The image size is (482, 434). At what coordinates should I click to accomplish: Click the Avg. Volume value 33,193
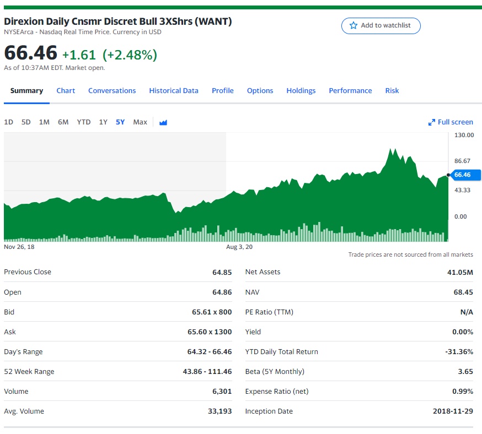220,411
